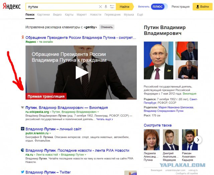Advance related people carousel with arrow

click(198, 140)
